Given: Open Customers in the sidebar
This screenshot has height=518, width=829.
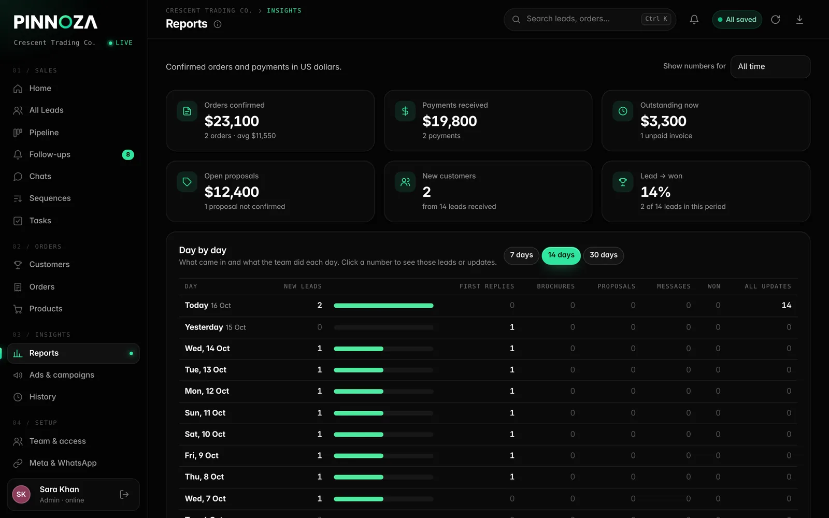Looking at the screenshot, I should click(74, 265).
